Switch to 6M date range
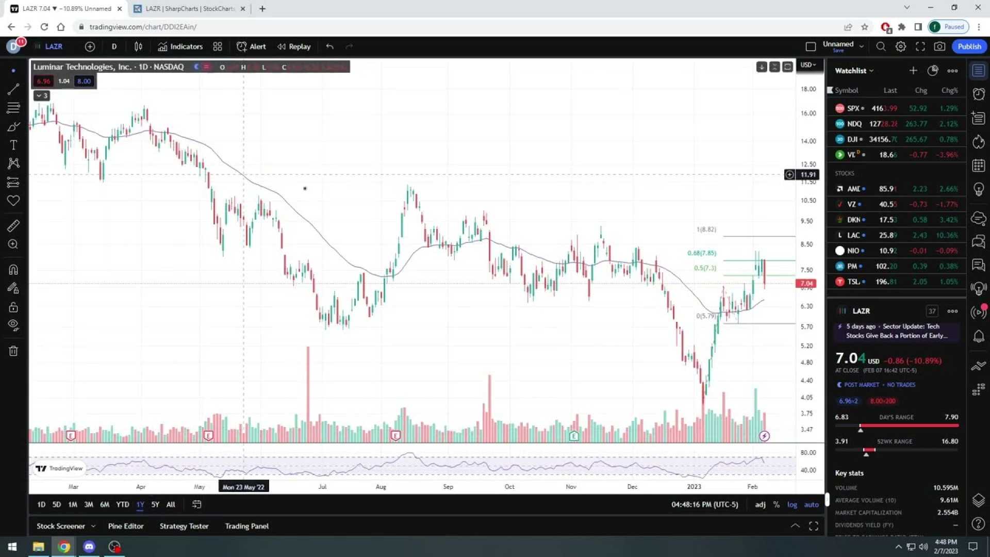Screen dimensions: 990x557 tap(105, 504)
